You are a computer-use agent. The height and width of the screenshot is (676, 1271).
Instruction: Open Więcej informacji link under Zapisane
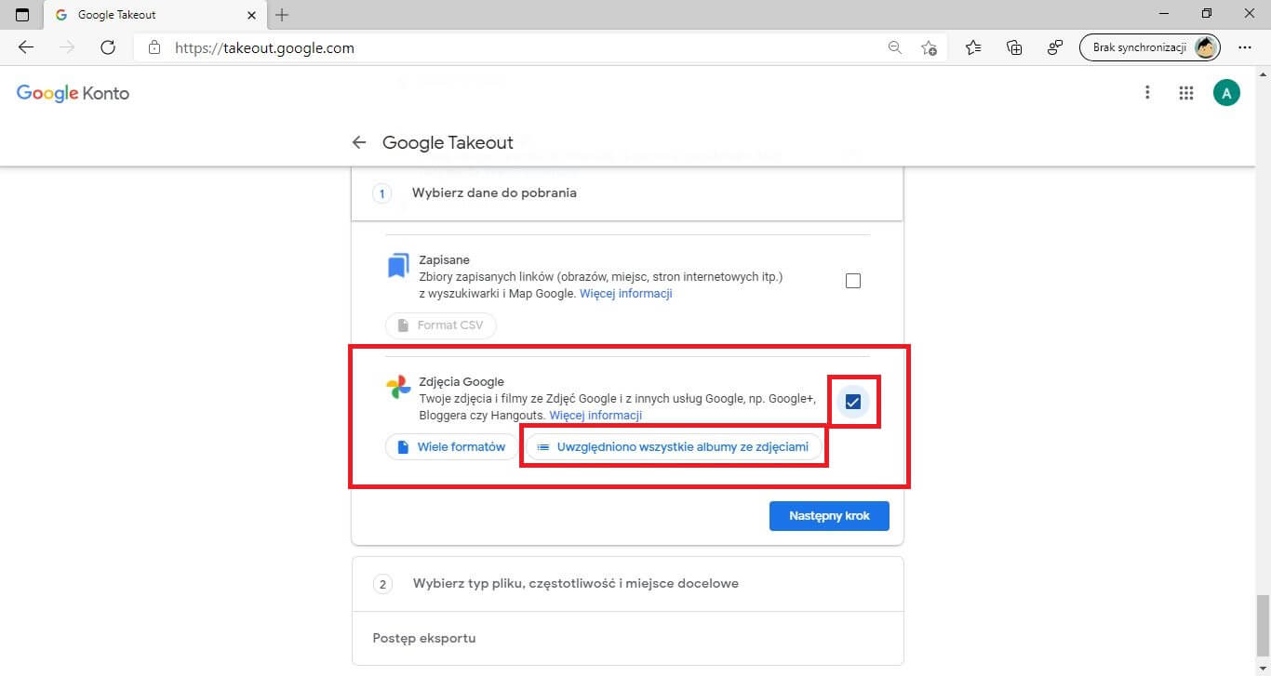626,294
